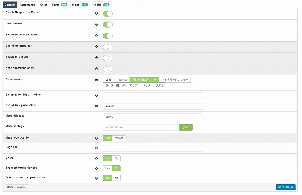The image size is (302, 195).
Task: Click help icon next to Select menu
Action: point(96,80)
